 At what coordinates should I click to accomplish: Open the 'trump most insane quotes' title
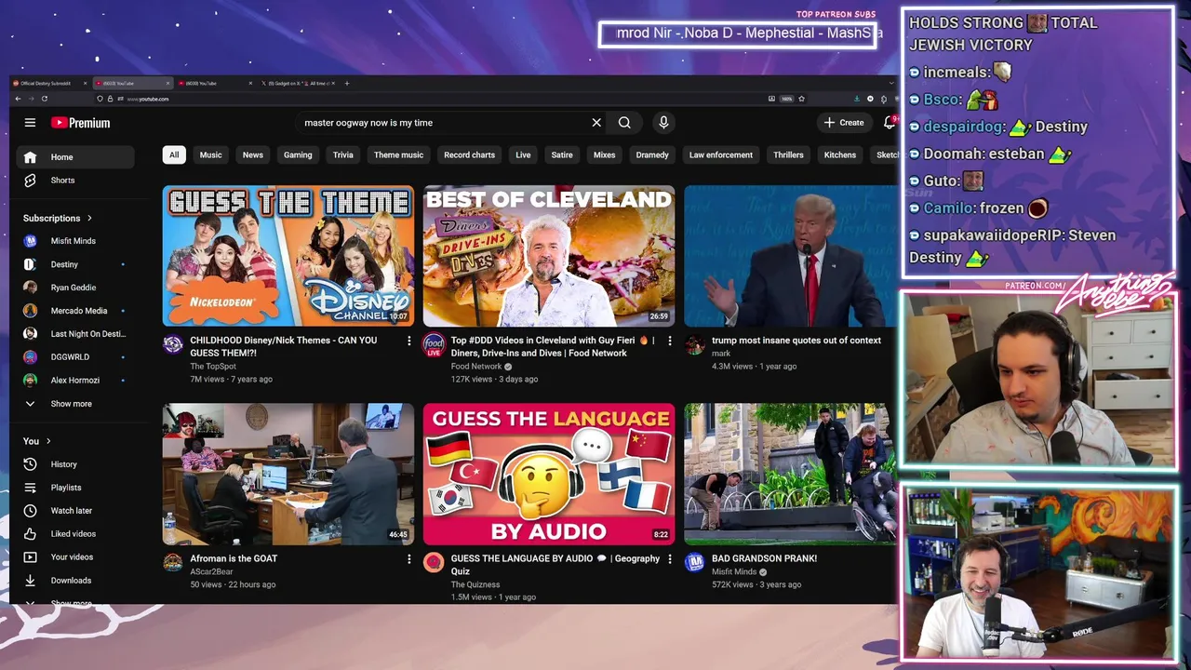tap(796, 341)
